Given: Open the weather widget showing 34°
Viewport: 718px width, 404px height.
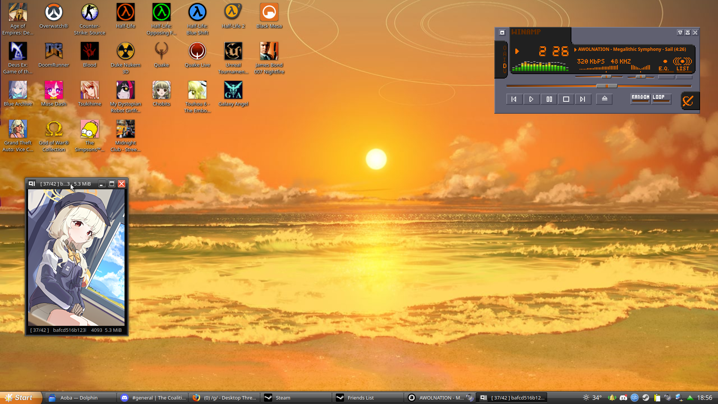Looking at the screenshot, I should (x=592, y=398).
